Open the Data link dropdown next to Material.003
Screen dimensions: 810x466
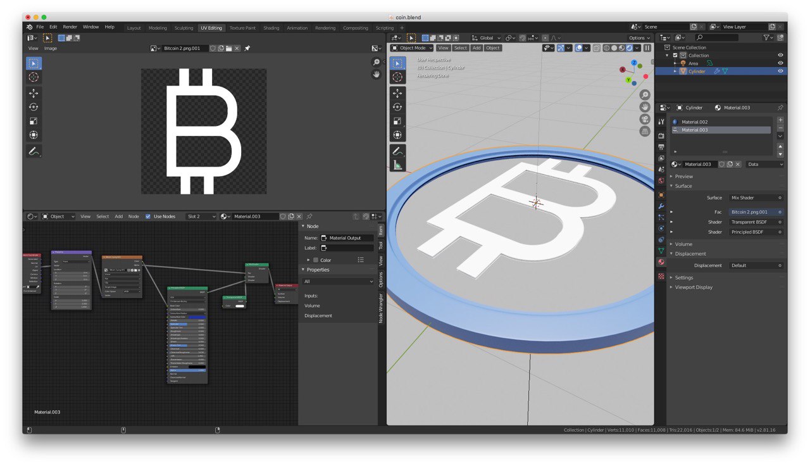click(x=765, y=164)
